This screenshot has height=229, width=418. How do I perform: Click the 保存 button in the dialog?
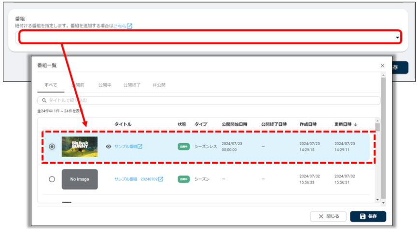[368, 216]
